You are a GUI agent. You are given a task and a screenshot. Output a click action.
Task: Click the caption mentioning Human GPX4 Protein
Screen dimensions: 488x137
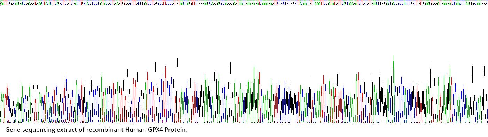(x=96, y=130)
